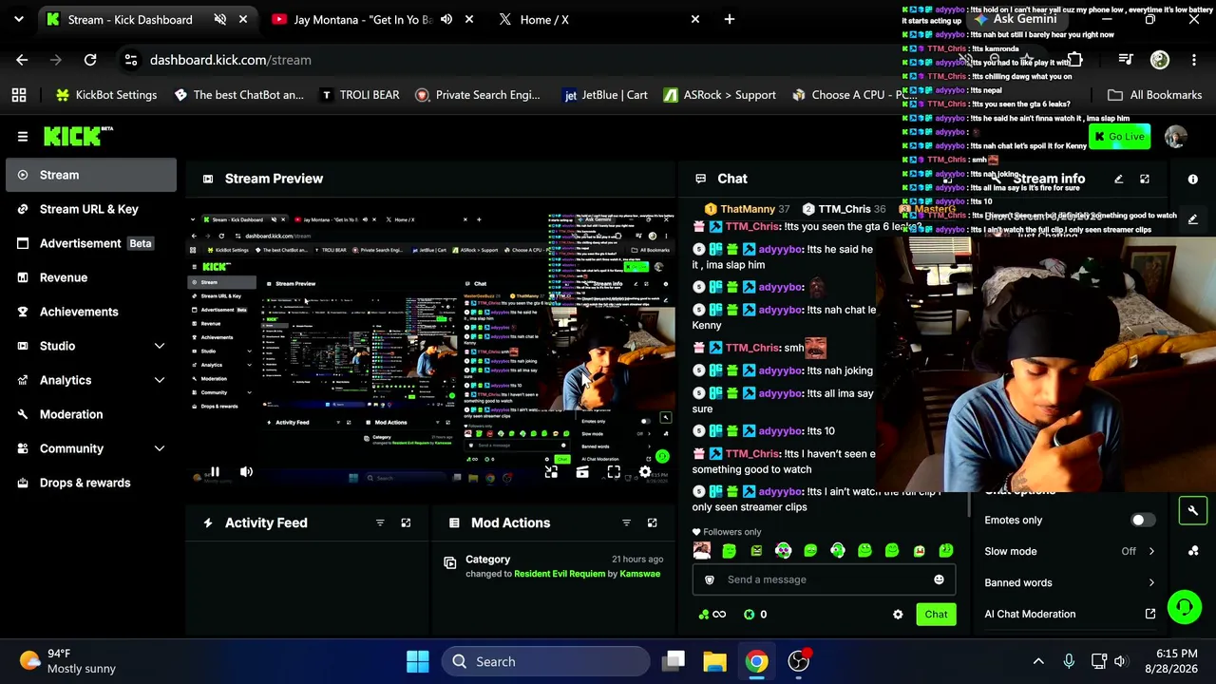Click the taskbar Search box
Screen dimensions: 1216x684
(x=545, y=661)
